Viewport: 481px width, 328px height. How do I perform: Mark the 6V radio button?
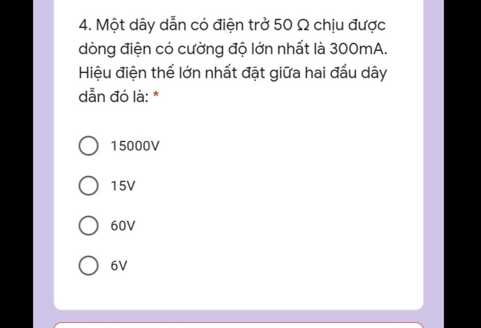coord(88,266)
